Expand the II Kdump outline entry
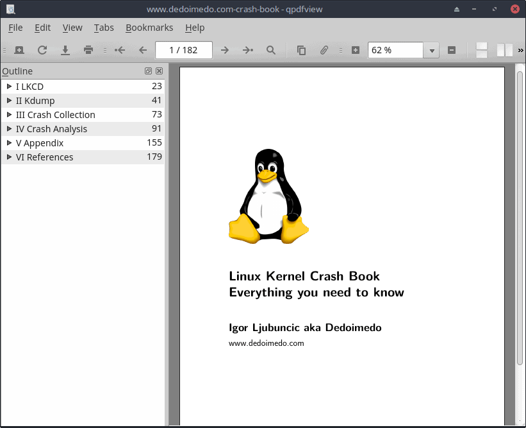The image size is (526, 428). point(10,101)
